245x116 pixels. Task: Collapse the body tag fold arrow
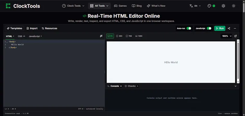[x=7, y=42]
